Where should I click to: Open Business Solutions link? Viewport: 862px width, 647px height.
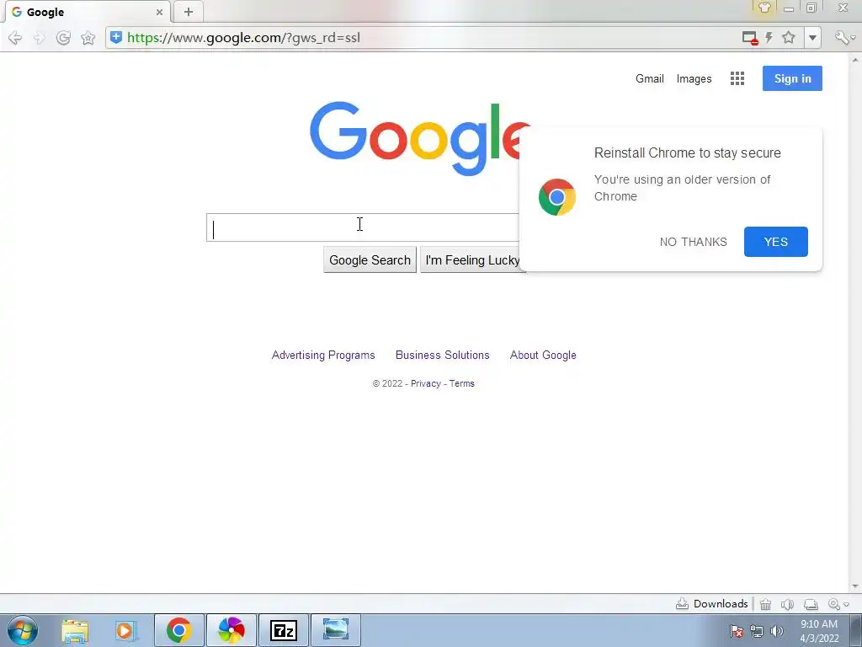point(443,355)
